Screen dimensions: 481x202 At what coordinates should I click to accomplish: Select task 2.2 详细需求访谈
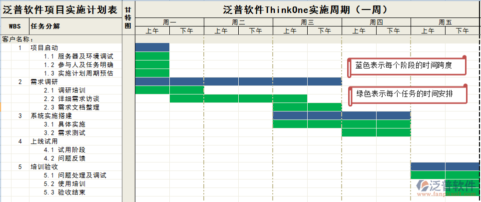(71, 99)
